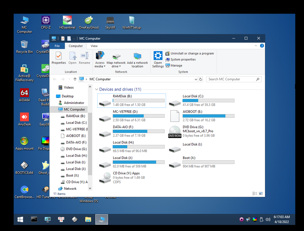Open the File ribbon tab
The image size is (304, 231).
tap(57, 46)
